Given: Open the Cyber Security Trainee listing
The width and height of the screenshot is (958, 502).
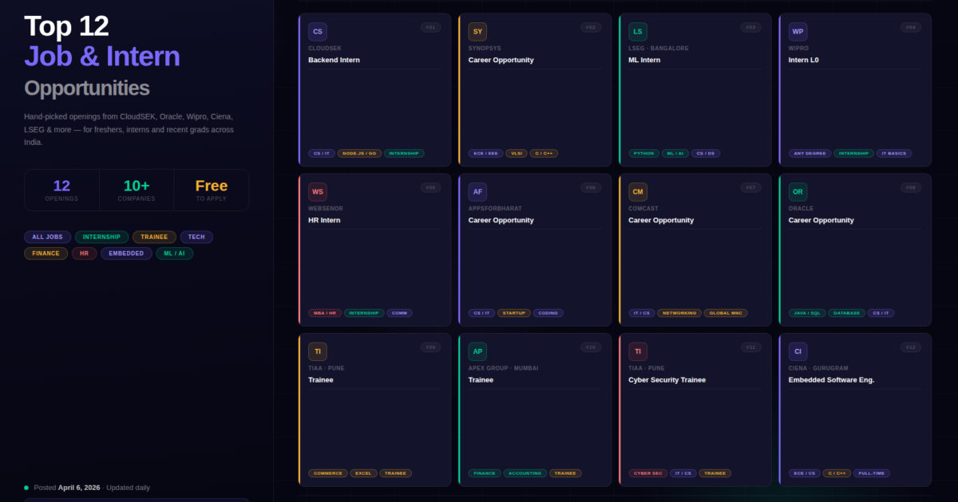Looking at the screenshot, I should pos(667,380).
